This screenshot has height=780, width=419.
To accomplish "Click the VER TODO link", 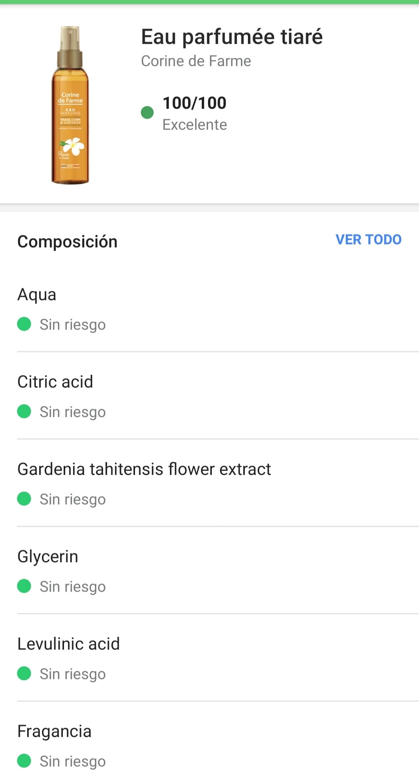I will coord(368,240).
